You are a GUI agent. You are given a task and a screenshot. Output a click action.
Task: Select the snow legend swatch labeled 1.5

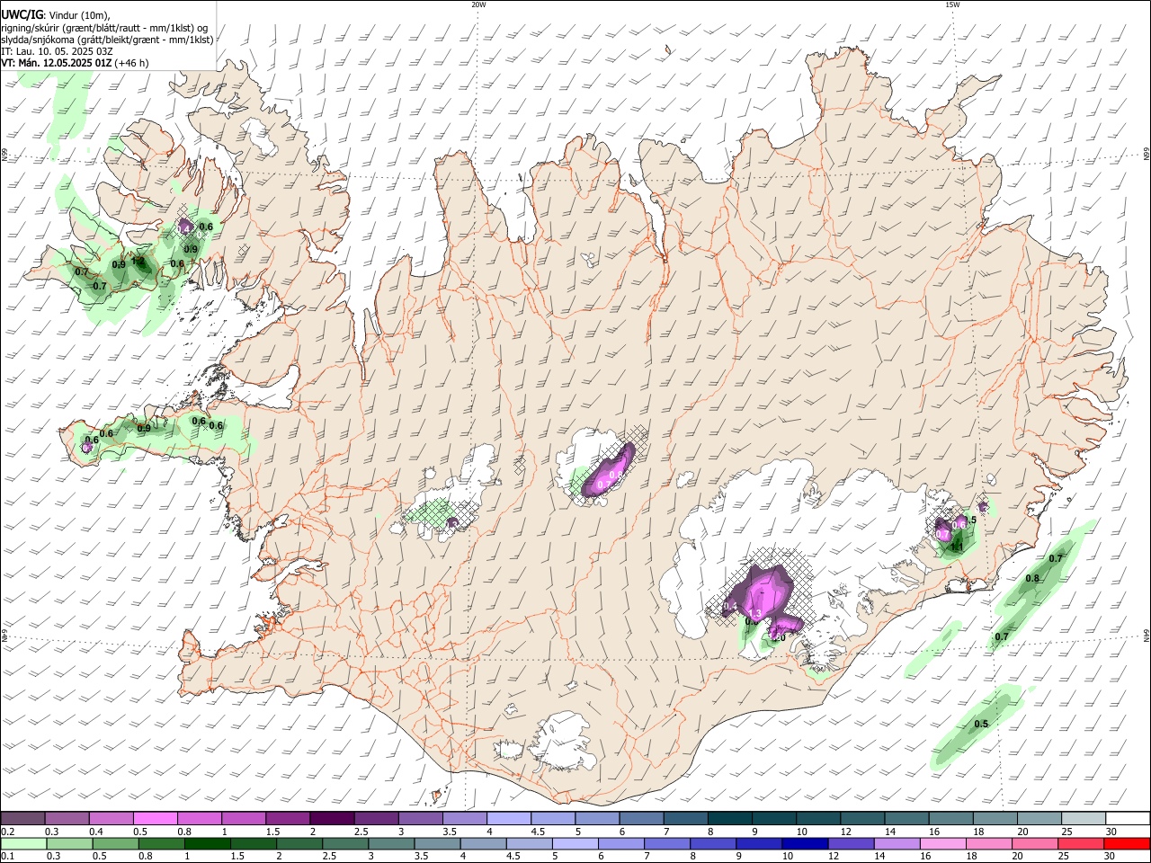[x=287, y=819]
